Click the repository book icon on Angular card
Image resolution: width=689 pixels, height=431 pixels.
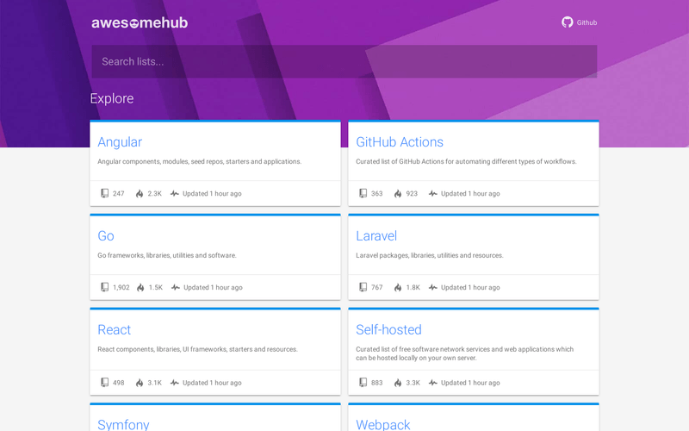pyautogui.click(x=104, y=194)
